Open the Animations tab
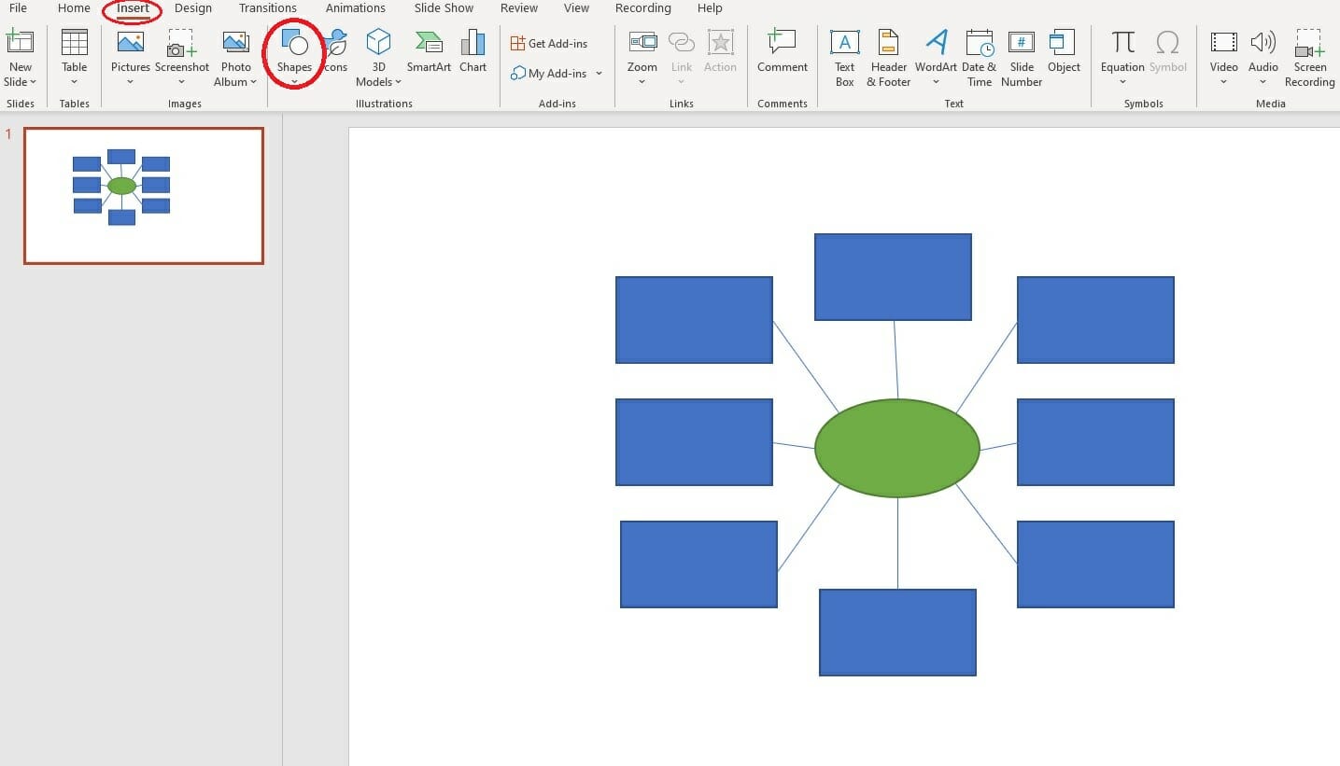Viewport: 1340px width, 766px height. coord(355,7)
